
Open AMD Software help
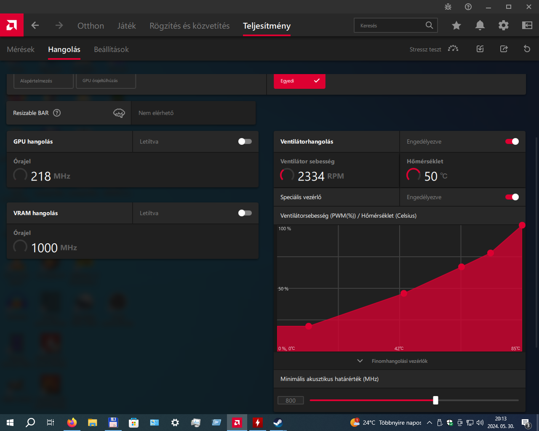click(x=468, y=7)
